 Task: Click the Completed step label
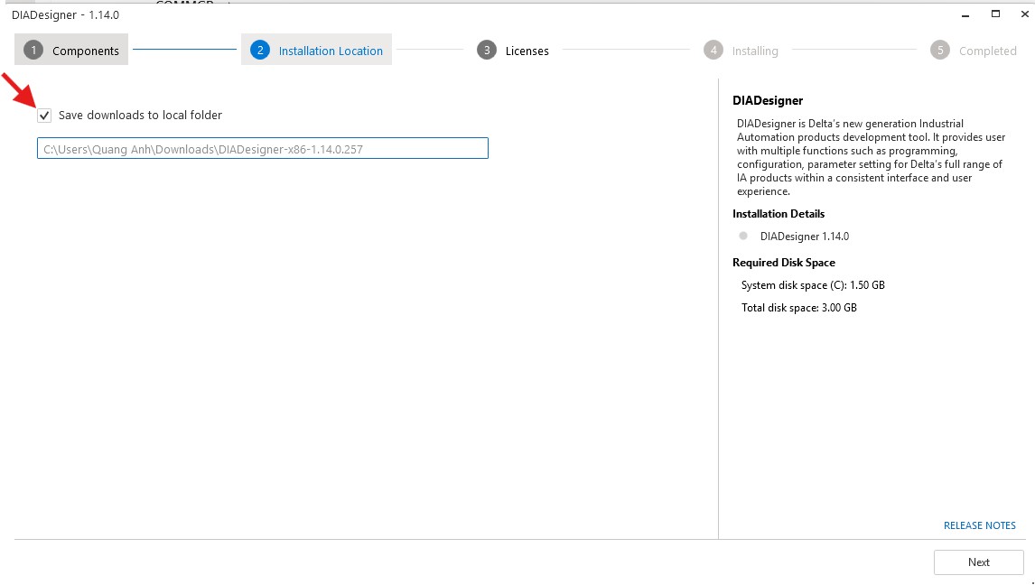click(987, 51)
